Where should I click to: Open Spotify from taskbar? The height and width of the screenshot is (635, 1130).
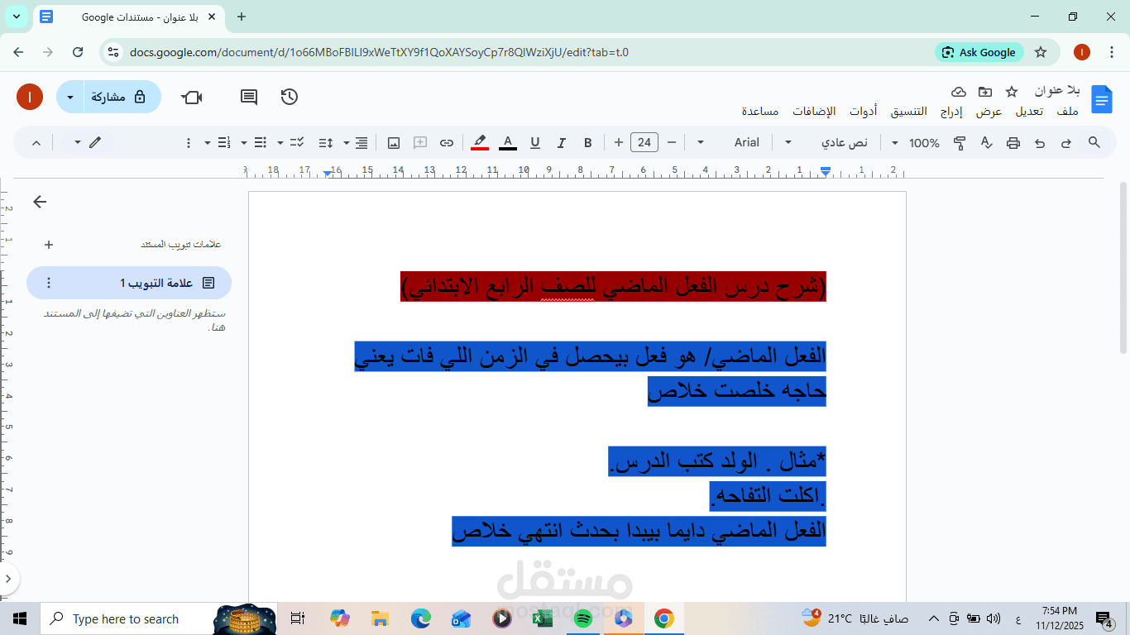click(583, 618)
